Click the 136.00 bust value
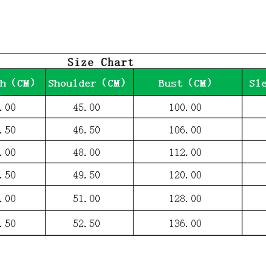This screenshot has width=266, height=266. pyautogui.click(x=185, y=223)
